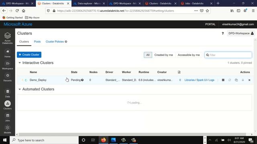The image size is (257, 144).
Task: Open Logs link for Demo_Deploy
Action: tap(212, 80)
